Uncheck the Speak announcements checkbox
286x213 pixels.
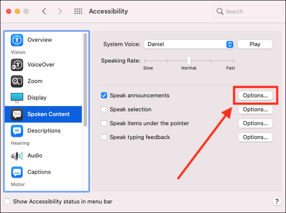104,95
